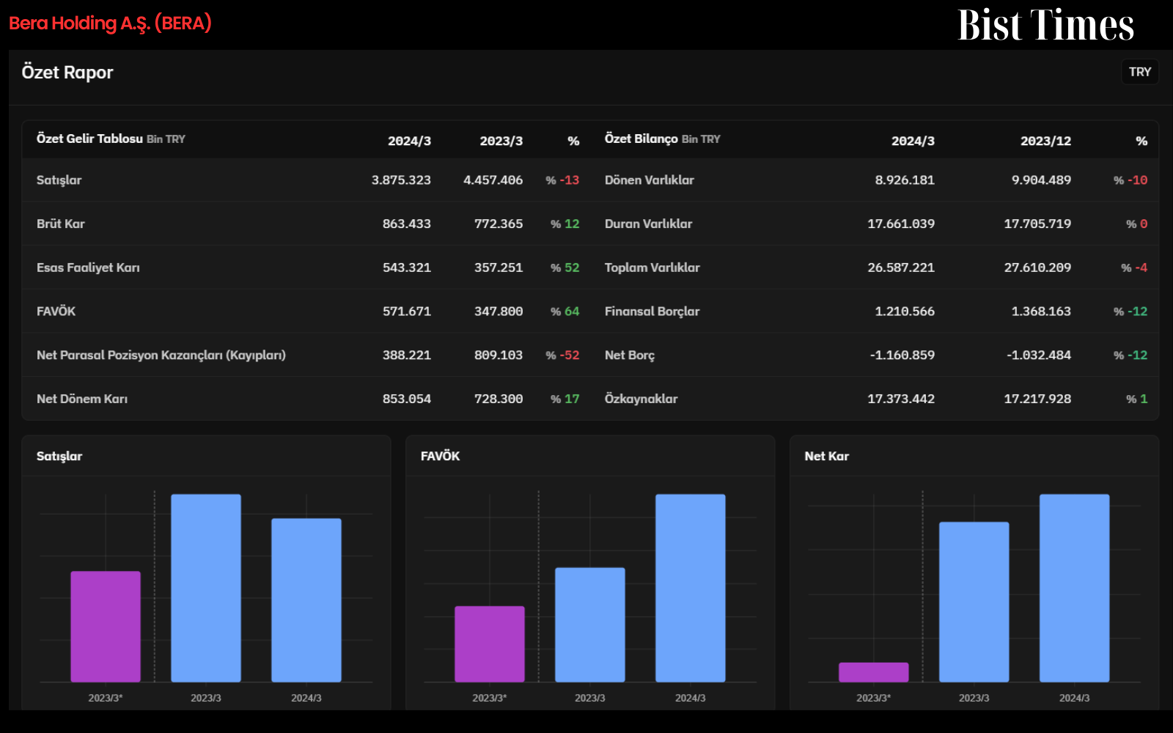The height and width of the screenshot is (733, 1173).
Task: Click the Net Borç row label
Action: pyautogui.click(x=630, y=356)
